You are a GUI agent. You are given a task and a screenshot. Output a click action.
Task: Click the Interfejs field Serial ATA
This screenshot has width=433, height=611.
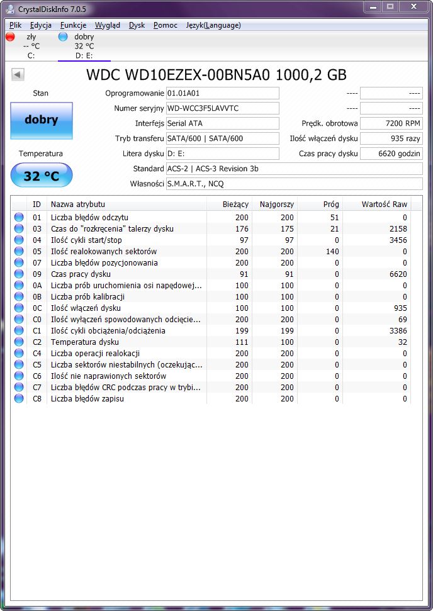[223, 123]
